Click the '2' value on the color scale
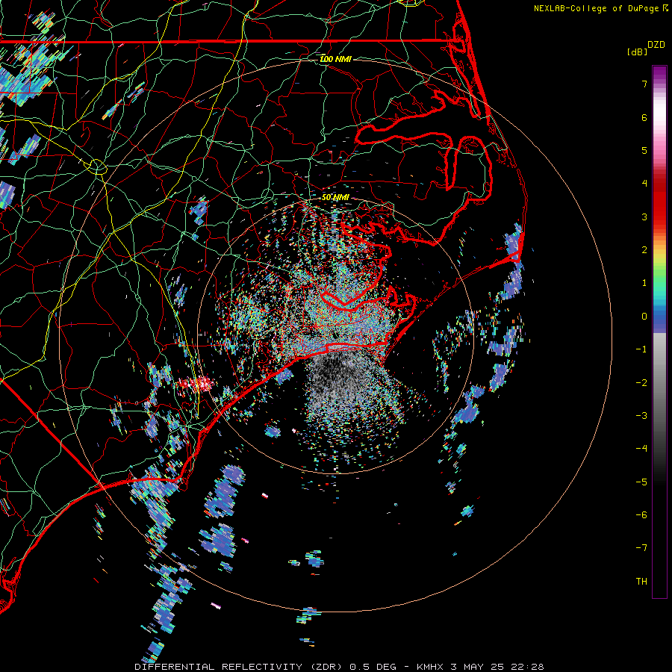The height and width of the screenshot is (672, 672). 644,250
